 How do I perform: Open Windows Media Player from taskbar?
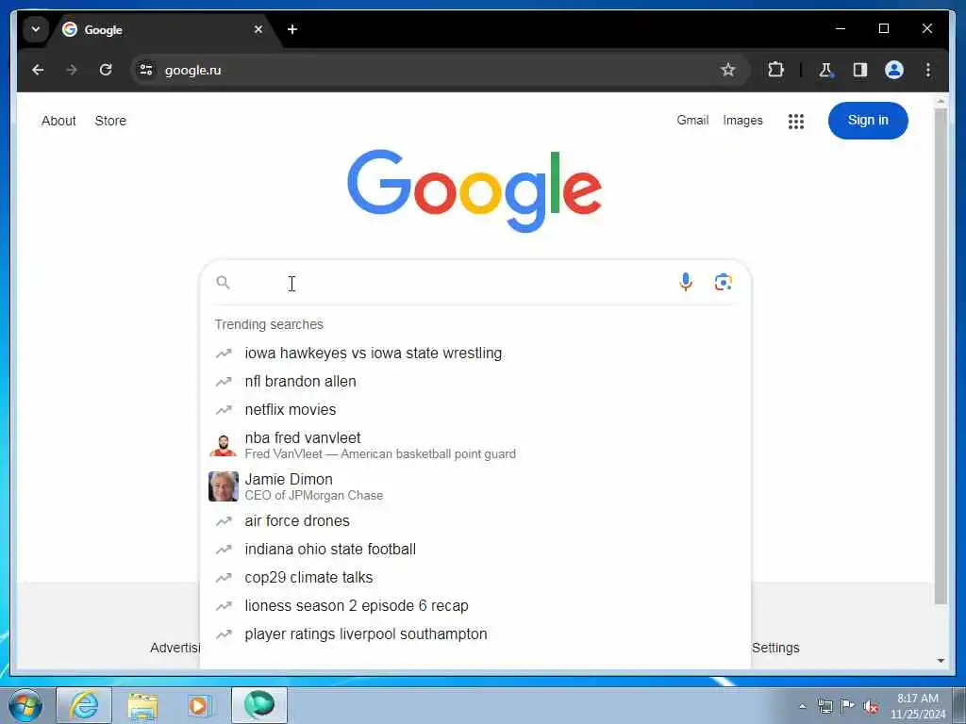point(200,705)
